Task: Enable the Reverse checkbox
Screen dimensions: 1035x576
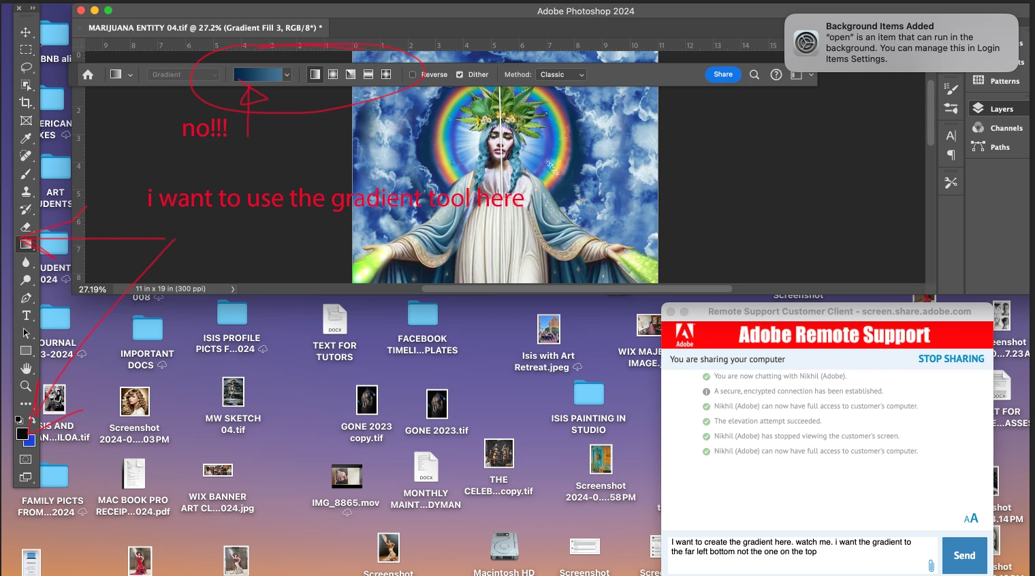Action: click(413, 75)
